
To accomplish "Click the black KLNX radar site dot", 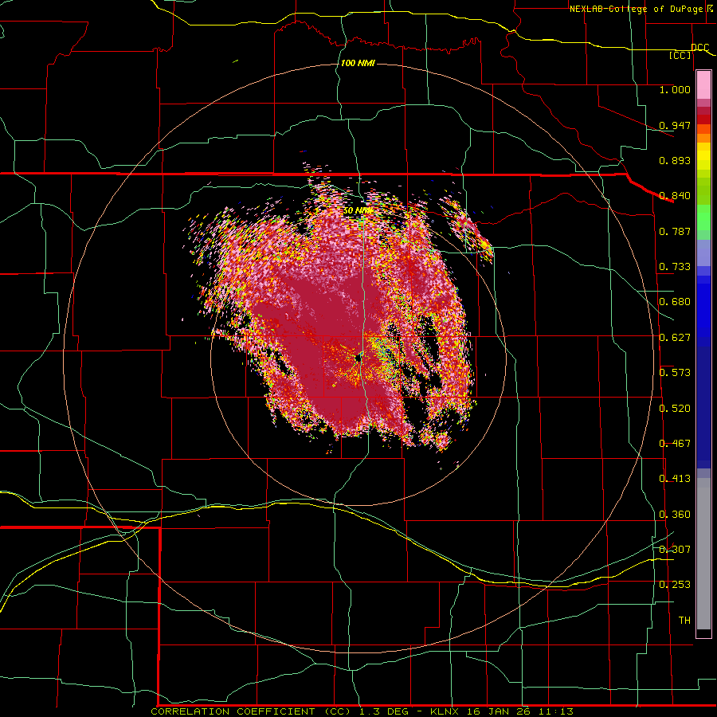I will click(x=358, y=359).
